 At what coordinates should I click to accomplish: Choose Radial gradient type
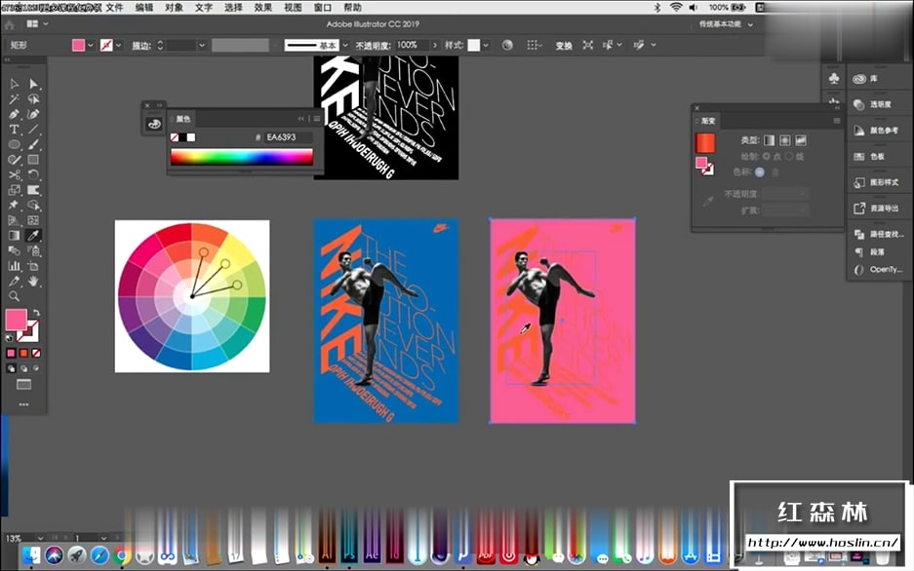[x=785, y=140]
